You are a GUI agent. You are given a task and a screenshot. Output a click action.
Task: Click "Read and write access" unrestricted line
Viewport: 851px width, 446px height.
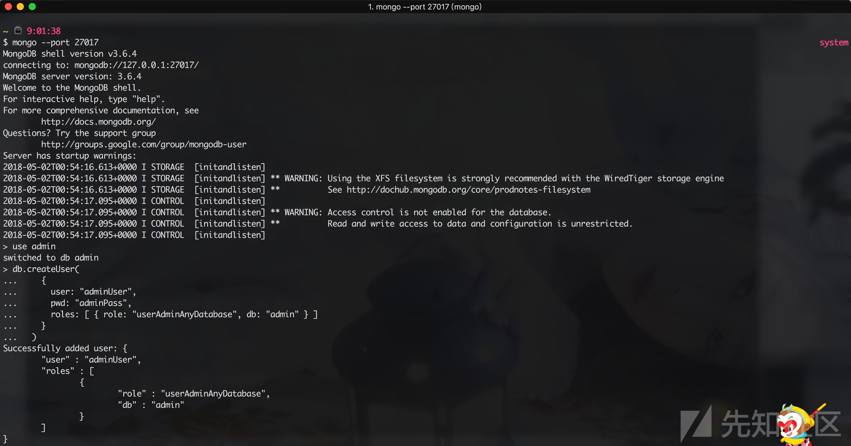(480, 224)
